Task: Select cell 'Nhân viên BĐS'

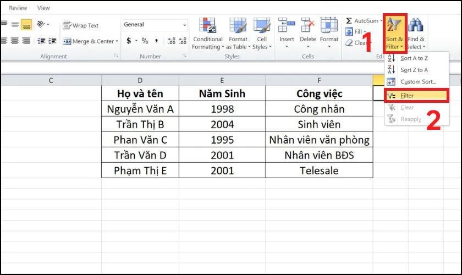Action: click(x=319, y=155)
